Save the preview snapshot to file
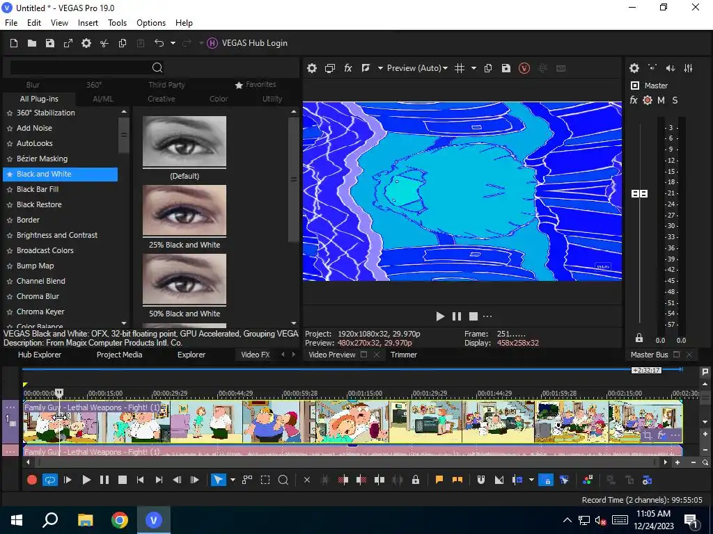Viewport: 713px width, 534px height. pos(506,68)
